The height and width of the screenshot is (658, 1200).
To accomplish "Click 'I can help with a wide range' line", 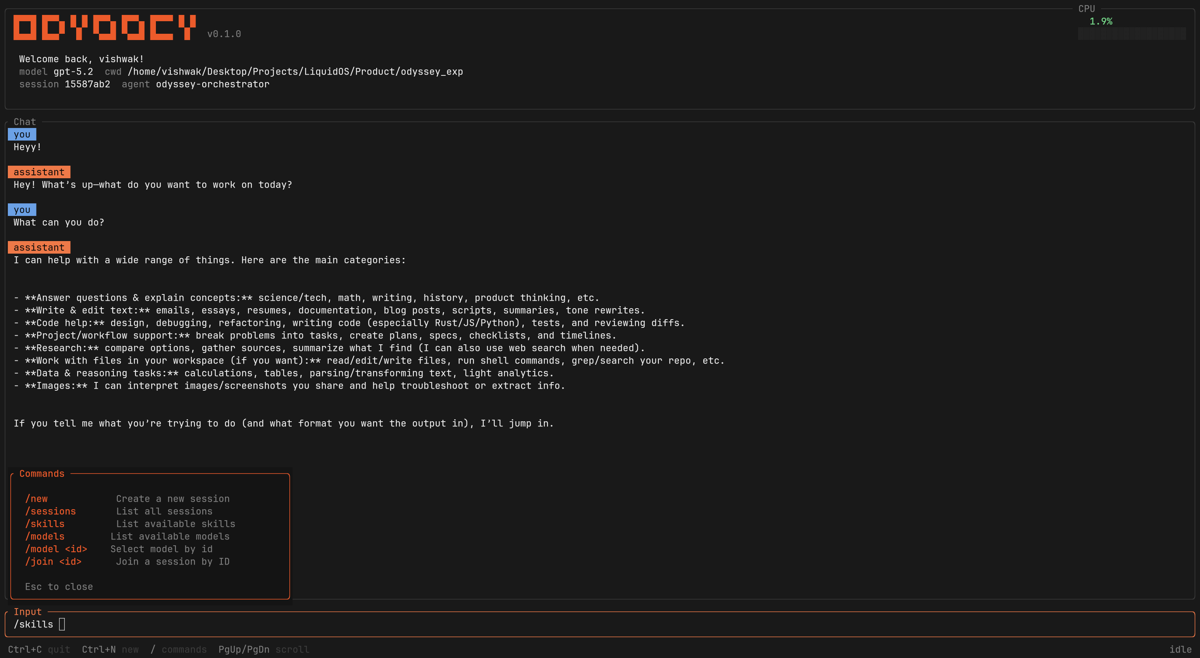I will click(210, 260).
